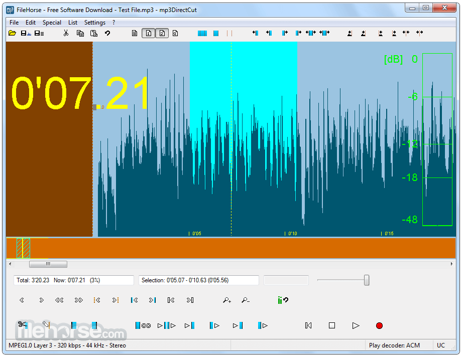462x356 pixels.
Task: Adjust the volume slider handle
Action: tap(367, 280)
